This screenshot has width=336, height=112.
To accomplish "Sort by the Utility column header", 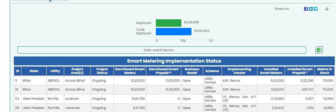I will click(55, 71).
